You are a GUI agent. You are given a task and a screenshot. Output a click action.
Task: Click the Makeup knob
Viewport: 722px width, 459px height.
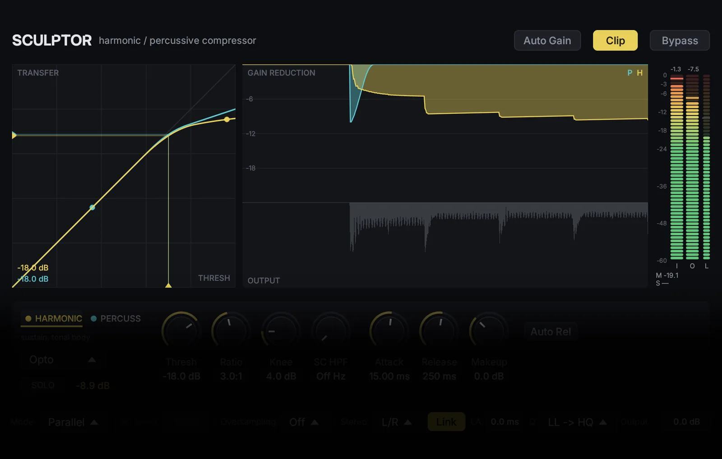pyautogui.click(x=489, y=331)
